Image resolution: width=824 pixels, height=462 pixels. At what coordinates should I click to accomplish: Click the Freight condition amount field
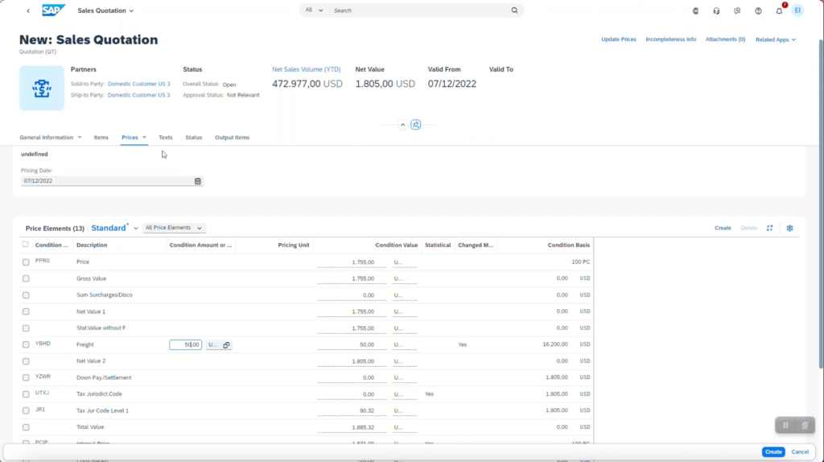(186, 344)
